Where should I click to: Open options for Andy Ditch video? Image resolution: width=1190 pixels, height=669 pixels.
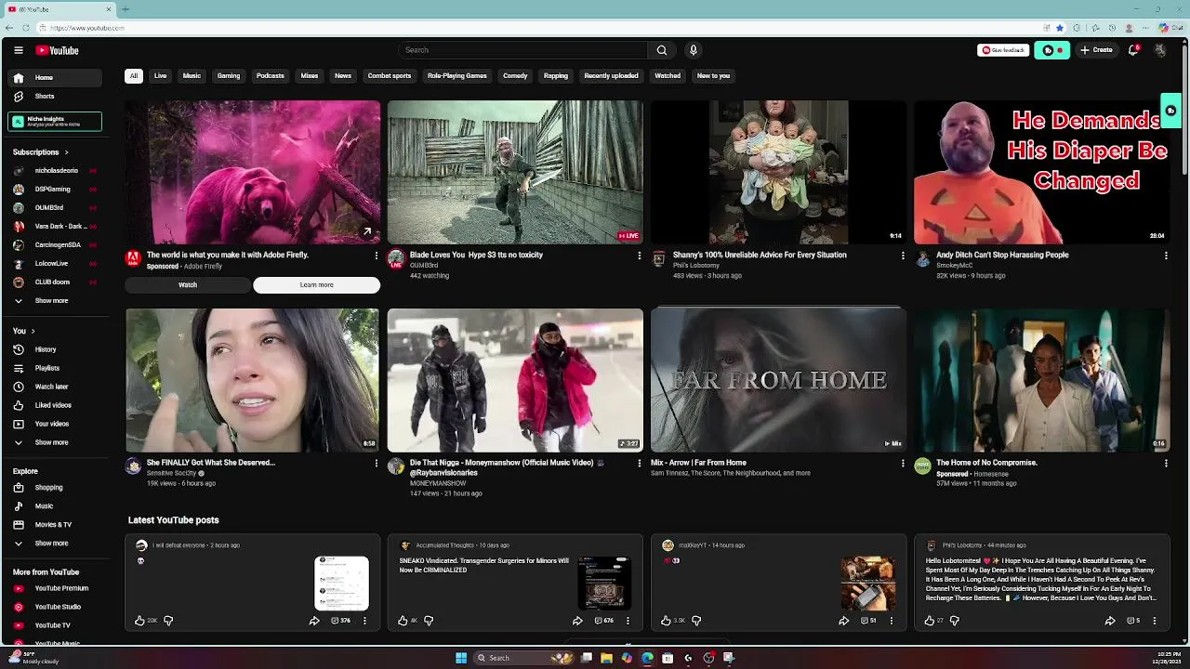point(1166,256)
